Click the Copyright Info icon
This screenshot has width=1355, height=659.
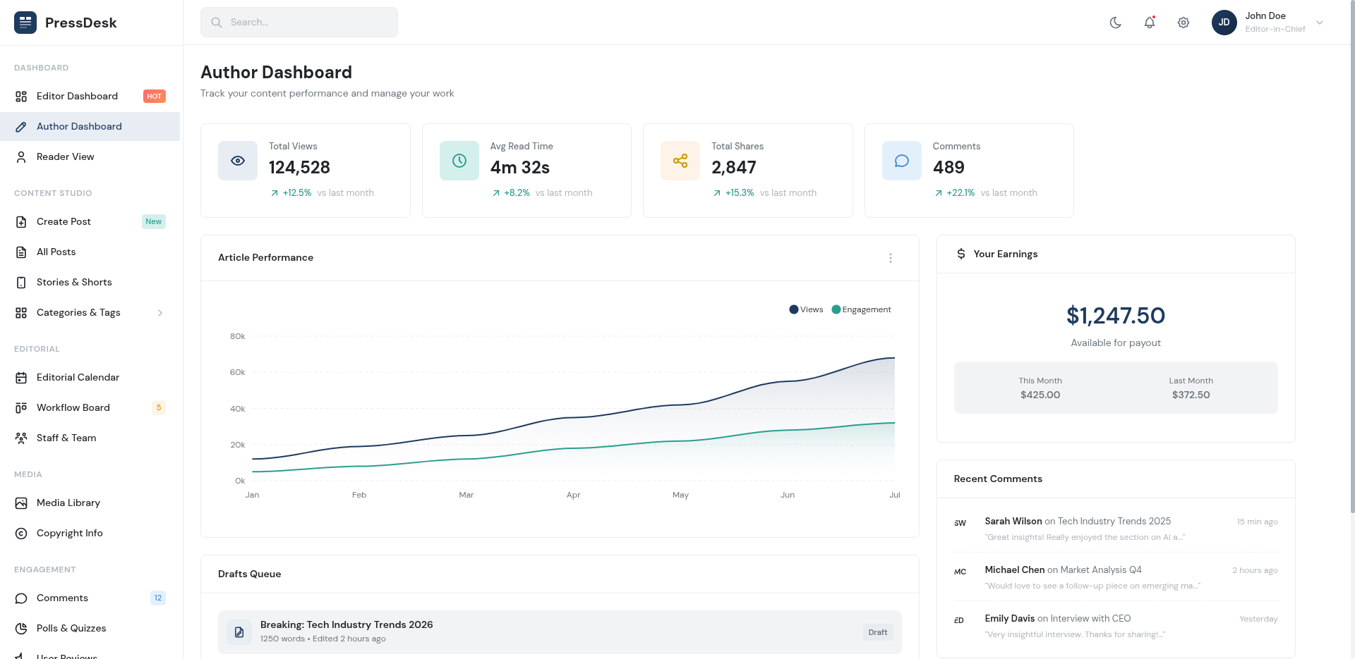21,533
